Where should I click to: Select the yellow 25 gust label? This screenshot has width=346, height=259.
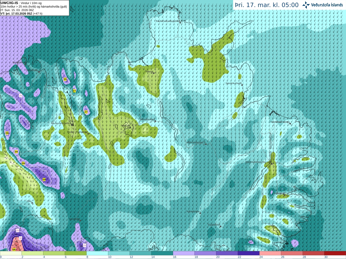(65, 79)
